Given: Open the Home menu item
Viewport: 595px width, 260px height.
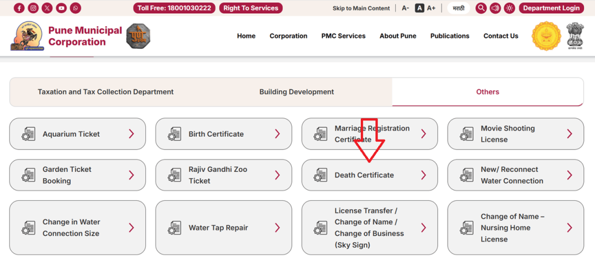Looking at the screenshot, I should (x=246, y=36).
